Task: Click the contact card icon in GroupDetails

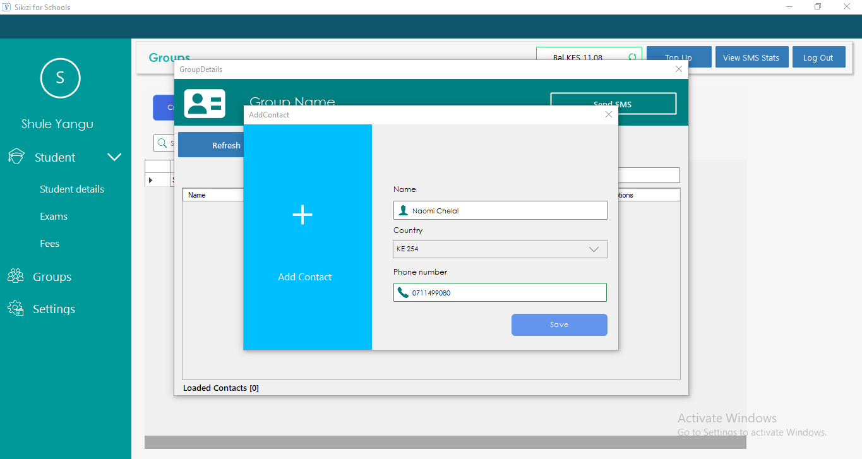Action: point(205,103)
